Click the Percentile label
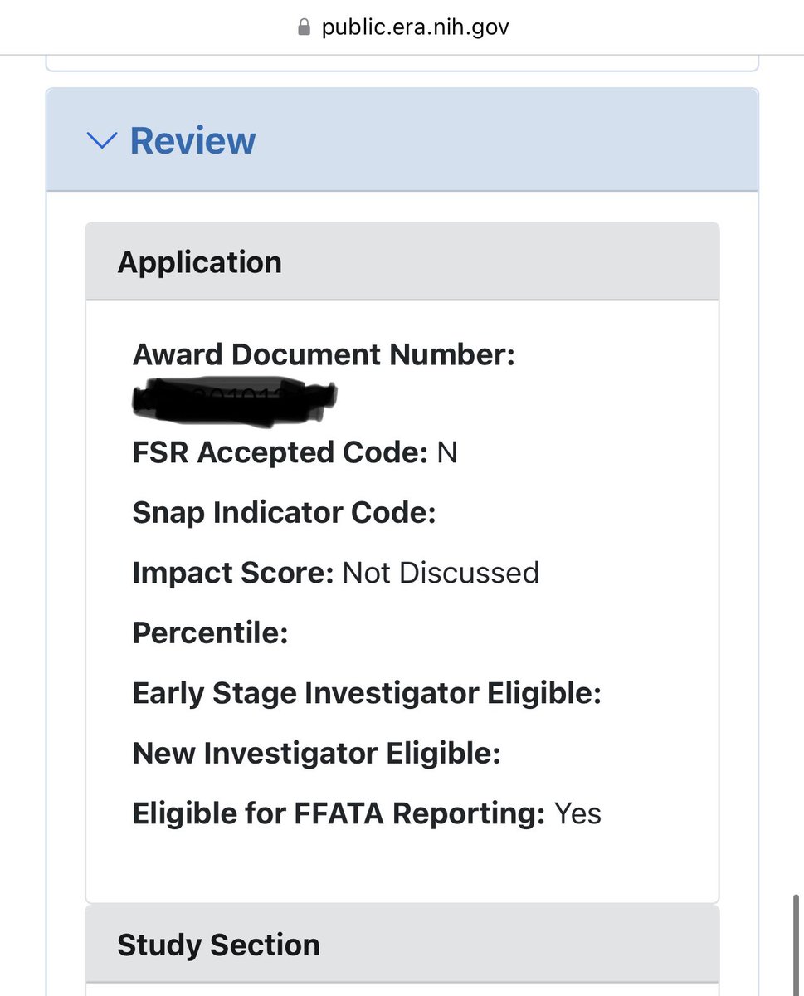This screenshot has width=804, height=996. (211, 633)
